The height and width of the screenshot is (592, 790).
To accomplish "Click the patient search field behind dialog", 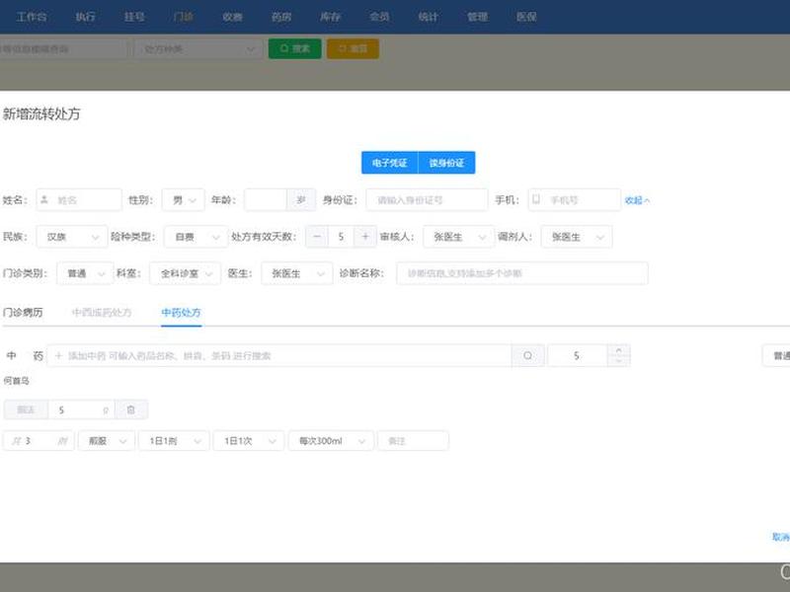I will coord(63,48).
